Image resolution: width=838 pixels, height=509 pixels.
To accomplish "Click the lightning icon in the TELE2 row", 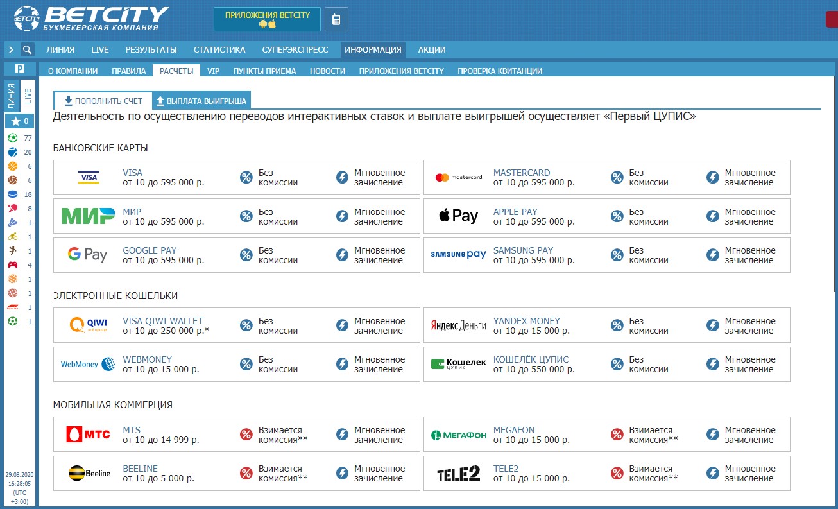I will point(712,474).
